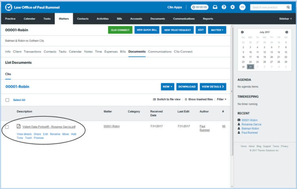The width and height of the screenshot is (297, 189).
Task: Open the Bills menu in navigation bar
Action: [x=120, y=19]
